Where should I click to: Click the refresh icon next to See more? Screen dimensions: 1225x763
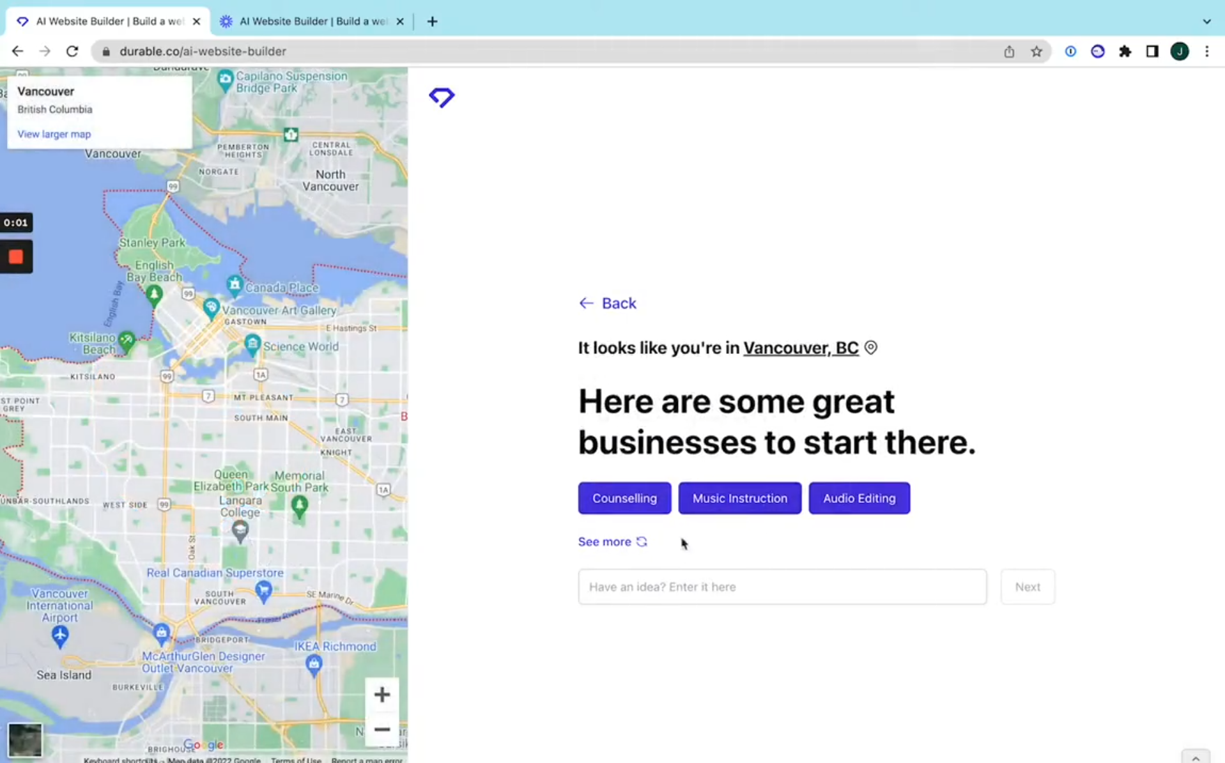coord(642,542)
